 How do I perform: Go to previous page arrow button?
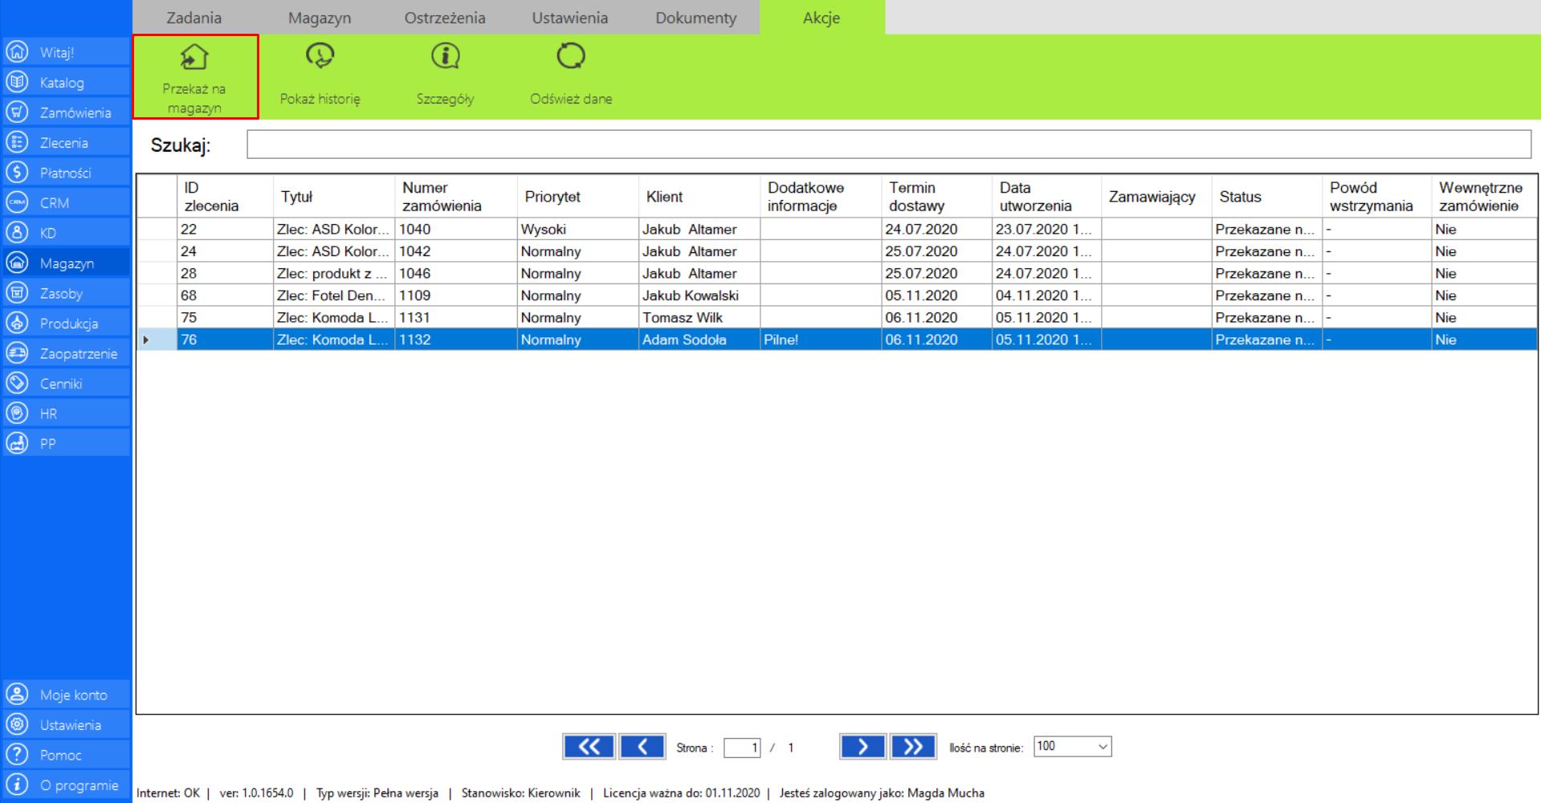(642, 747)
